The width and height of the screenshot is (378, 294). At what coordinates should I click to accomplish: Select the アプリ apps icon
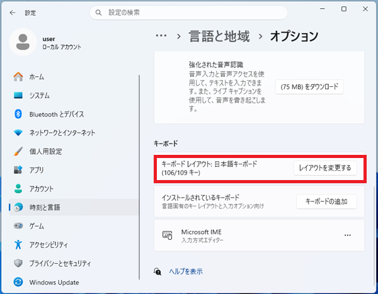click(18, 170)
